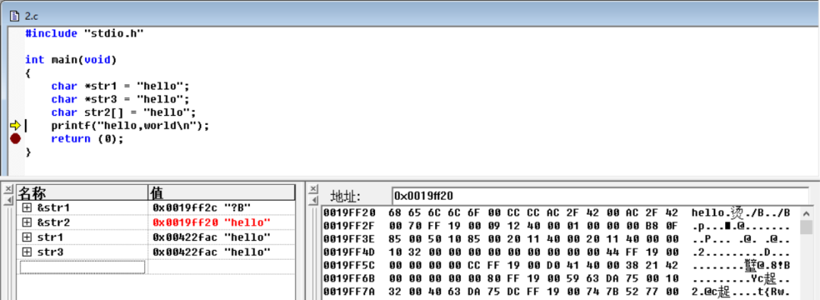The width and height of the screenshot is (820, 300).
Task: Select the red value 0x0019ff20 "hello"
Action: [x=212, y=222]
